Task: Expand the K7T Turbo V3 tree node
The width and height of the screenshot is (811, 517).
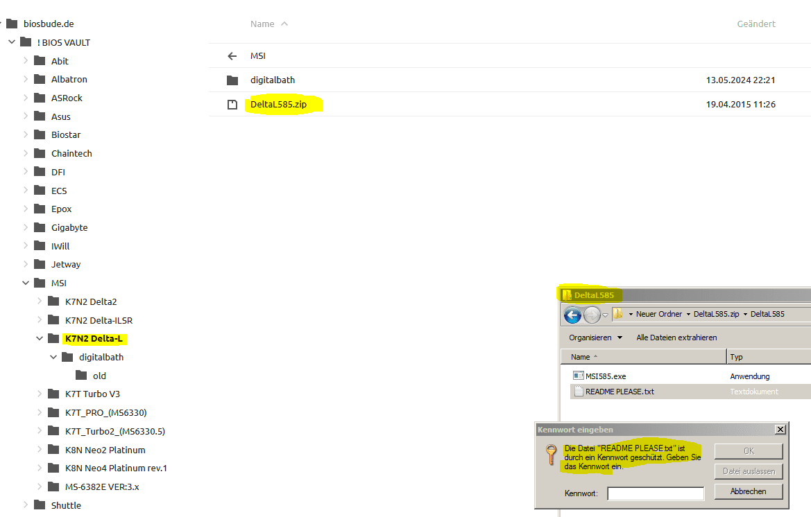Action: coord(40,394)
